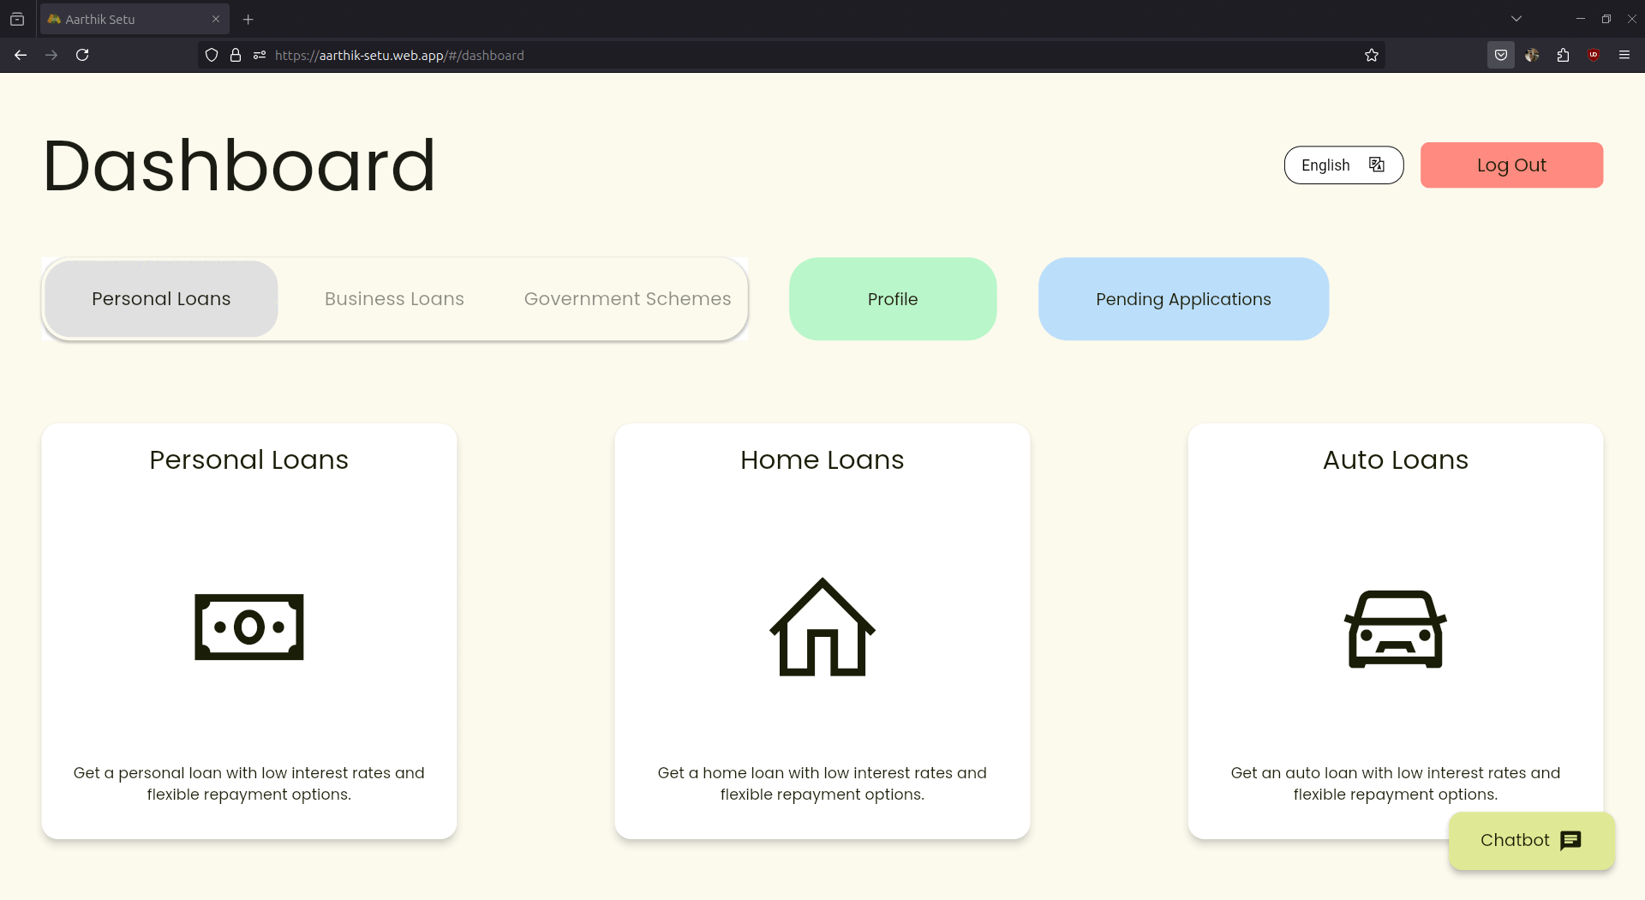
Task: View site security padlock information
Action: point(236,55)
